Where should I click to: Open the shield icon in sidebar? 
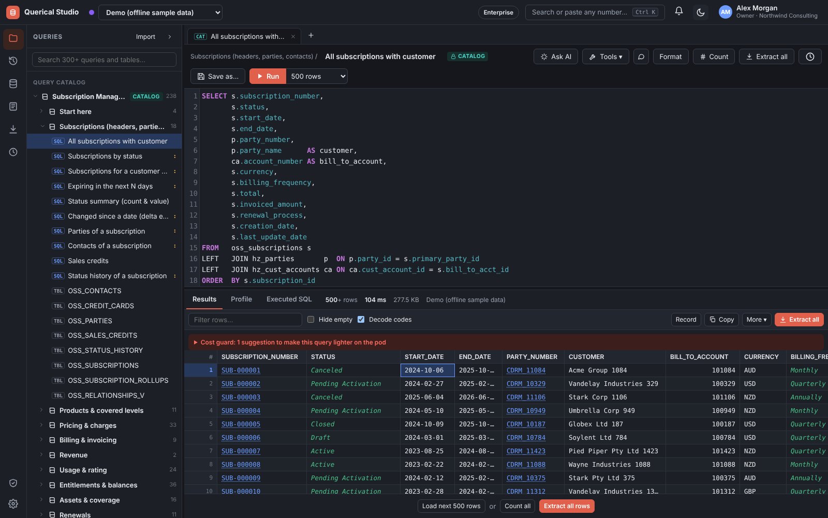click(13, 483)
